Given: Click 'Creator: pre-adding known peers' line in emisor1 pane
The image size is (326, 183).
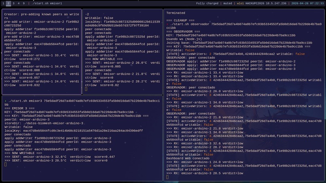Looking at the screenshot, I should [42, 16].
